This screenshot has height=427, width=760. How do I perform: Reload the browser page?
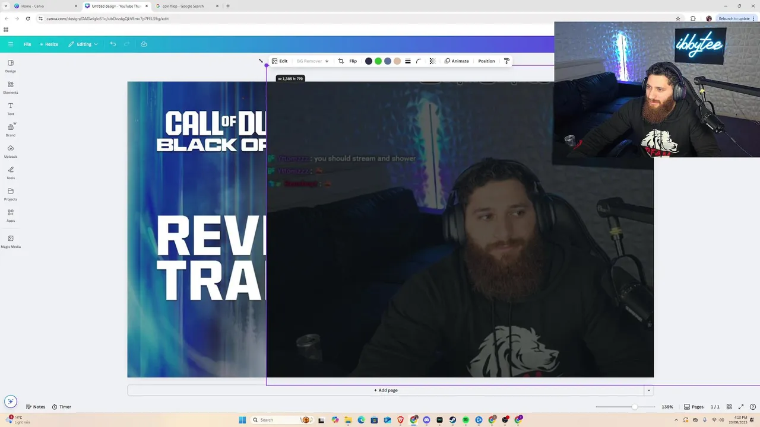point(27,18)
